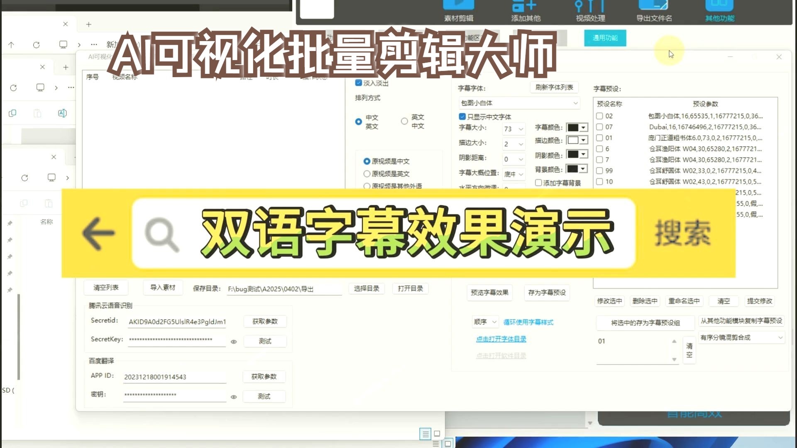The height and width of the screenshot is (448, 797).
Task: Pick the 描边颜色 color swatch
Action: 577,140
